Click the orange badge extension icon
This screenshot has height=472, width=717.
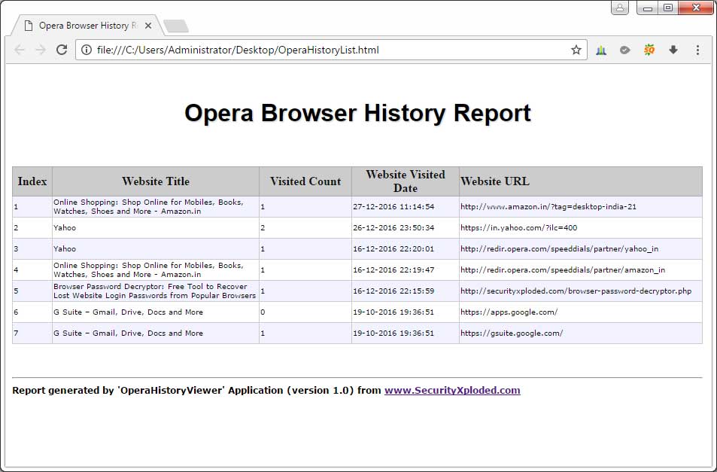pyautogui.click(x=649, y=50)
